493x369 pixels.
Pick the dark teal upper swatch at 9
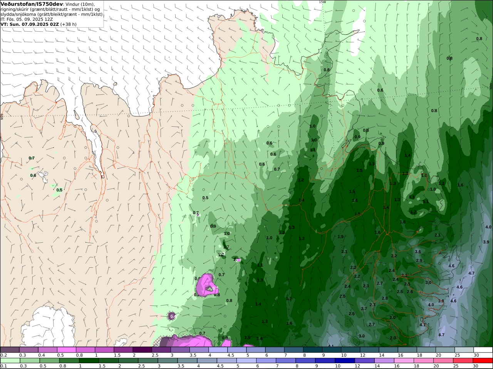click(x=332, y=350)
